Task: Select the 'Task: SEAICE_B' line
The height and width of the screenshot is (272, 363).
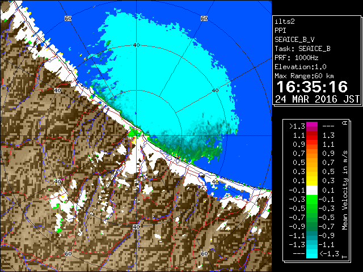Action: point(302,49)
